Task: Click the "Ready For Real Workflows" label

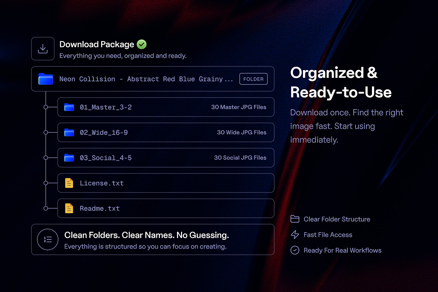Action: (x=342, y=250)
